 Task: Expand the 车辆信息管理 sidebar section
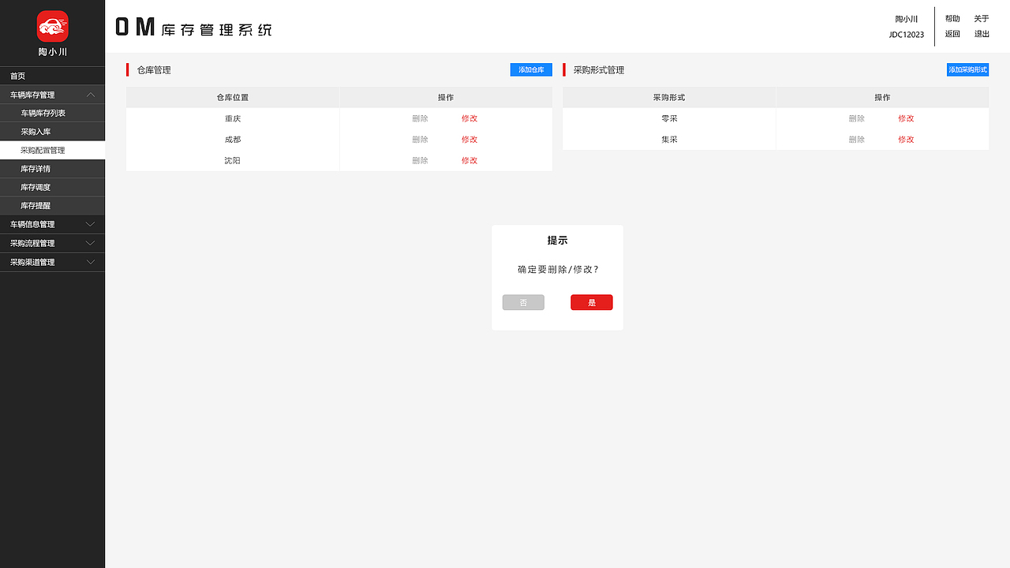(x=52, y=224)
